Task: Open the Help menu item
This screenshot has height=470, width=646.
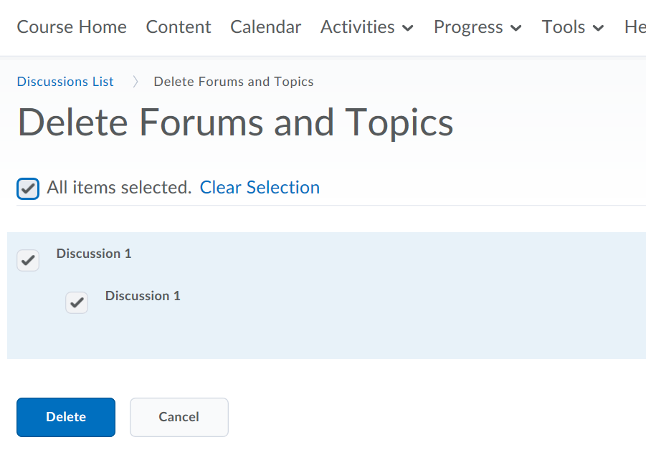Action: click(635, 27)
